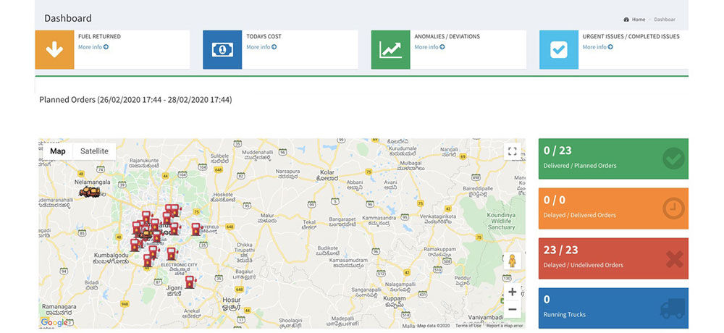The image size is (724, 333).
Task: Zoom in on the map
Action: click(x=513, y=292)
